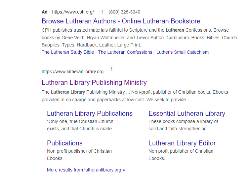The width and height of the screenshot is (246, 183).
Task: Open the three-dot menu beside lutheranlibrary.org result
Action: click(112, 69)
